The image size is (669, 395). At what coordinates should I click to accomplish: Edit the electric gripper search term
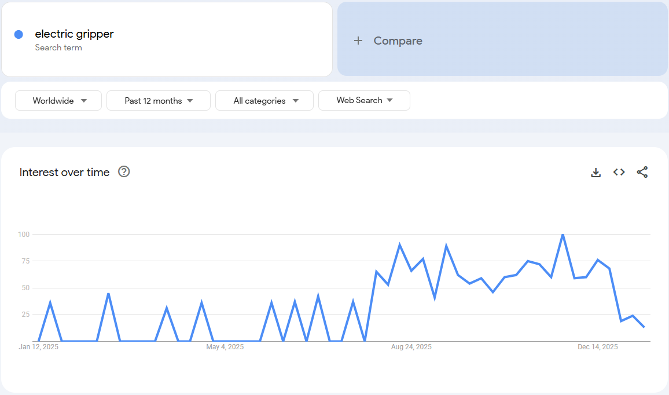(x=74, y=34)
